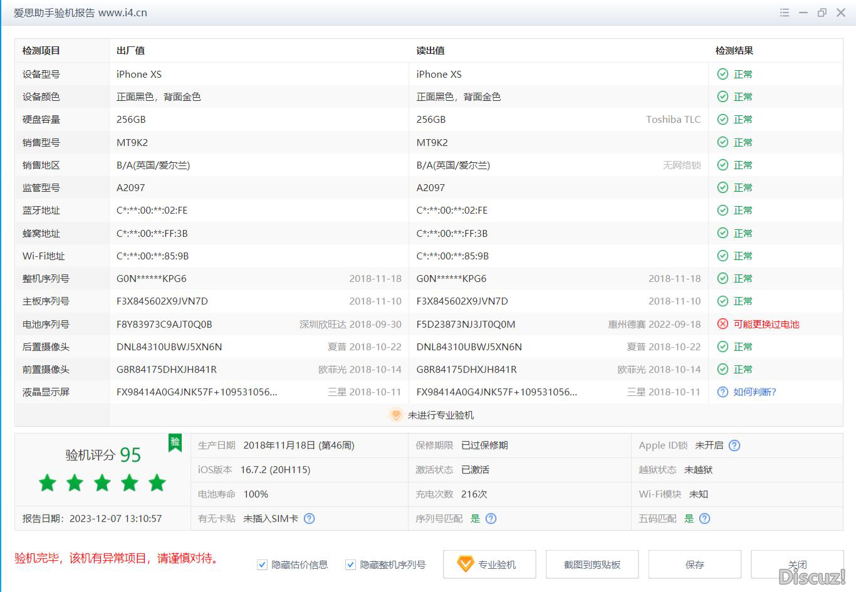Click the 未进行专业验机 text

pyautogui.click(x=441, y=415)
